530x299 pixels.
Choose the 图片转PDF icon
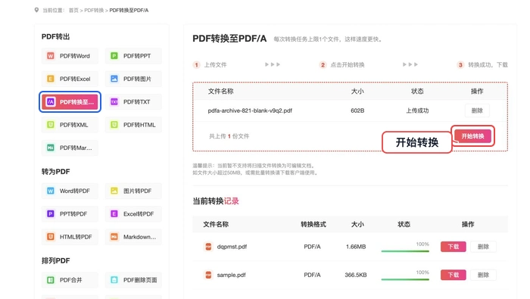coord(114,191)
